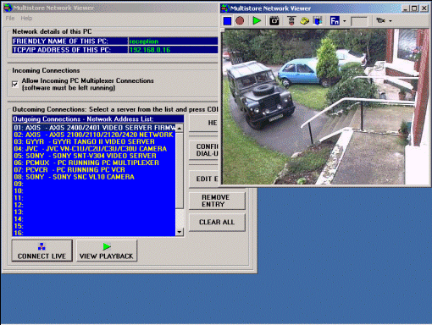432x325 pixels.
Task: Open the File menu
Action: [10, 19]
